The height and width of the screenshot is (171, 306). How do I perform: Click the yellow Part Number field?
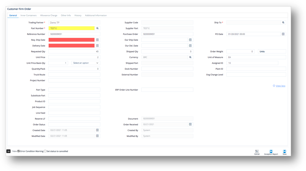[71, 28]
